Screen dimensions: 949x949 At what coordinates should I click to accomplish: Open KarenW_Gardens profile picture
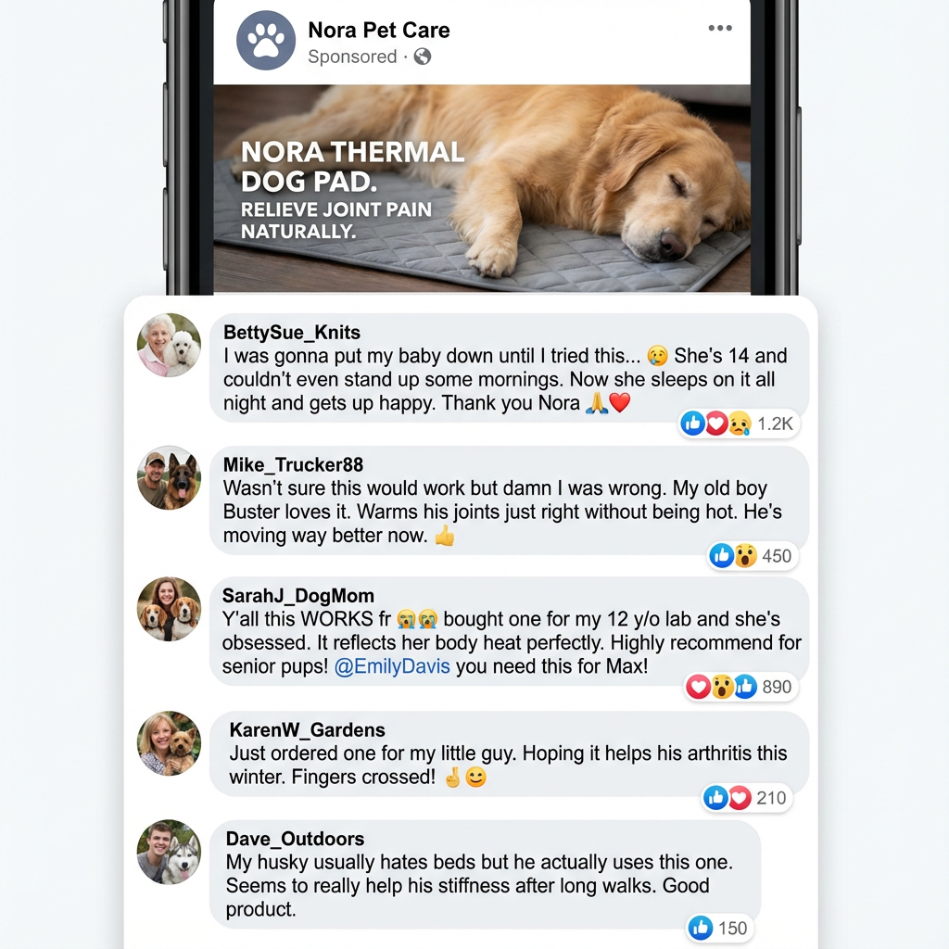click(169, 743)
